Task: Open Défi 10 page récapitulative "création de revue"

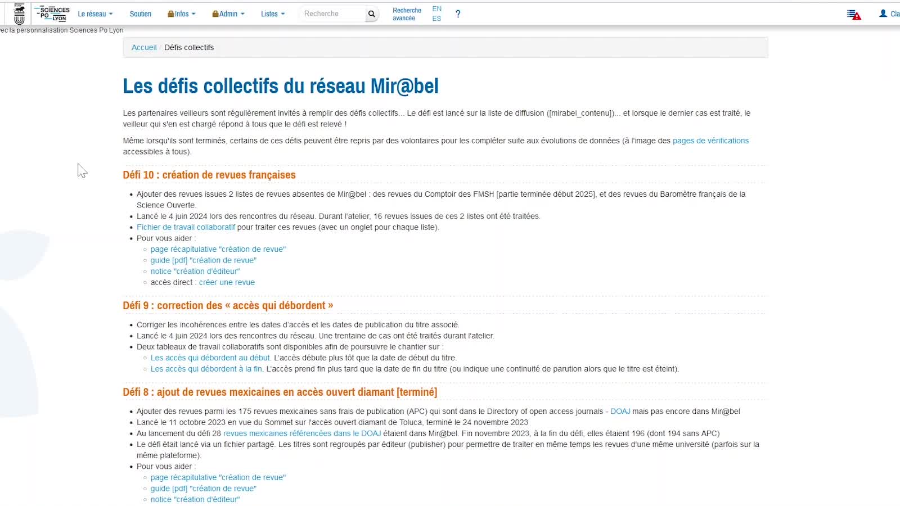Action: (x=218, y=249)
